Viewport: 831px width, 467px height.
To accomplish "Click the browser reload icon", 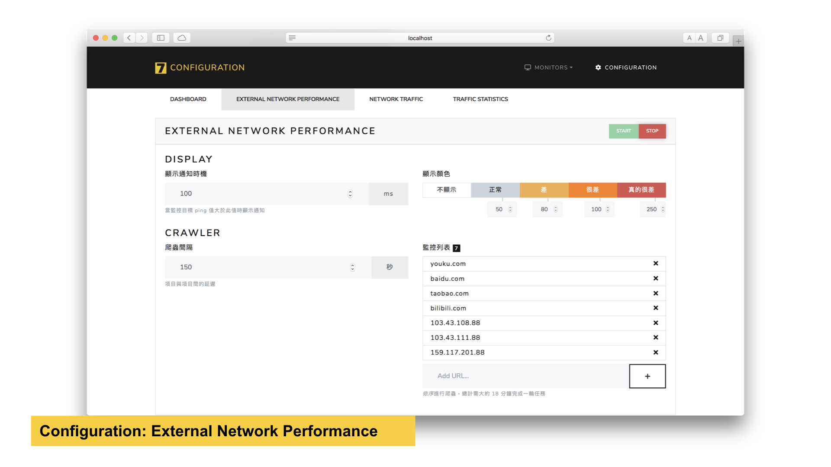I will tap(548, 38).
